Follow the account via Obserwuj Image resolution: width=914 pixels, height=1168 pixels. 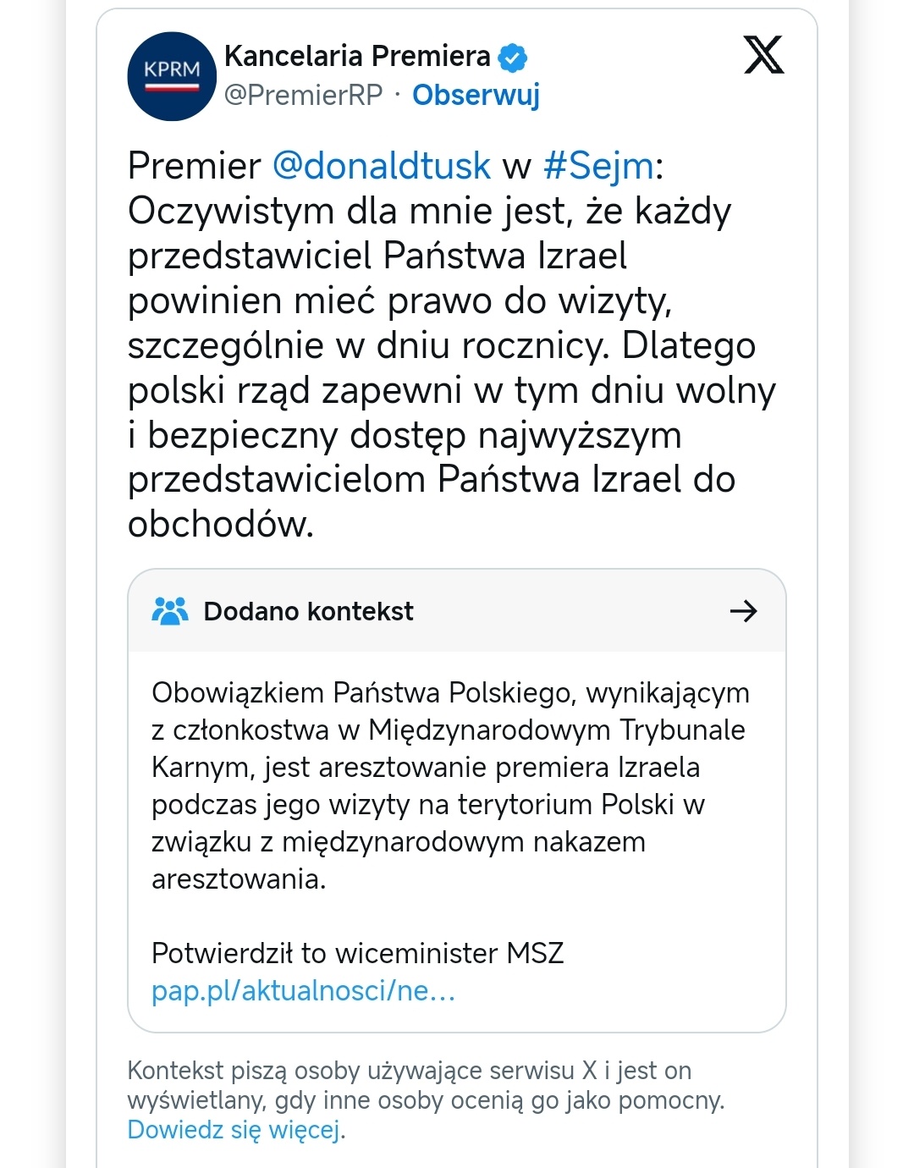476,95
